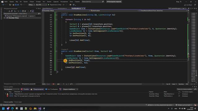198x111 pixels.
Task: Click the Attach to Unity button label
Action: coord(55,5)
